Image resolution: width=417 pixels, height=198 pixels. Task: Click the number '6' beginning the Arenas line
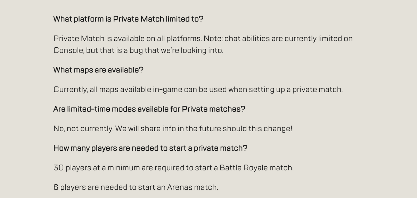56,187
